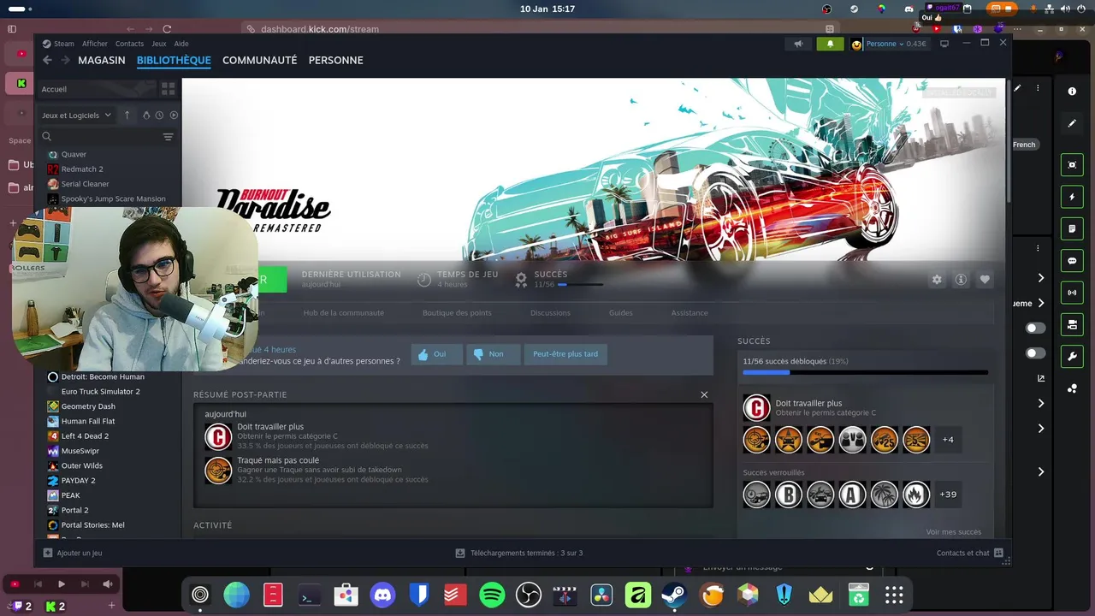Open the Aide menu
This screenshot has height=616, width=1095.
(x=181, y=44)
